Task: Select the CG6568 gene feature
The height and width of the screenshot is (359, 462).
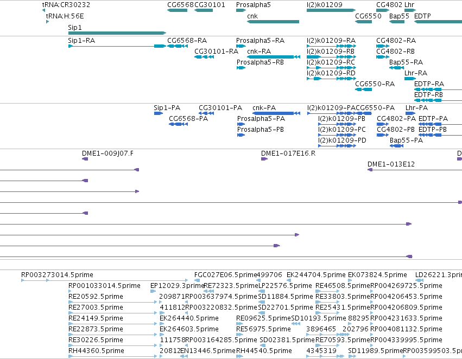Action: 177,10
